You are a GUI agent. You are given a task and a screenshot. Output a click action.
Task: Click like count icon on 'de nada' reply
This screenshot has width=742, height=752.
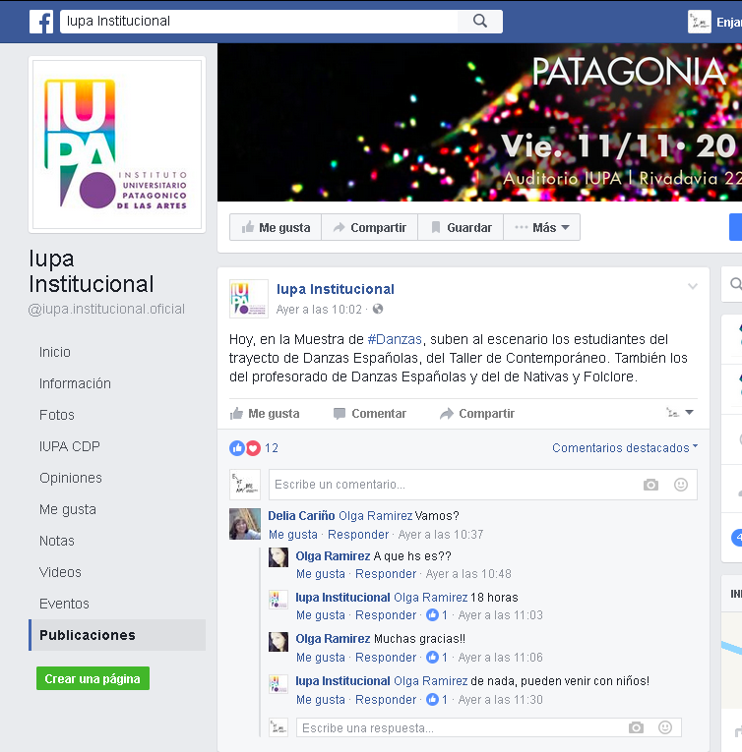click(x=432, y=699)
